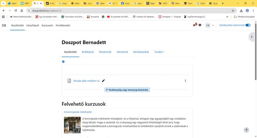Open A korongozás művészete course link
The width and height of the screenshot is (257, 138).
pyautogui.click(x=78, y=112)
